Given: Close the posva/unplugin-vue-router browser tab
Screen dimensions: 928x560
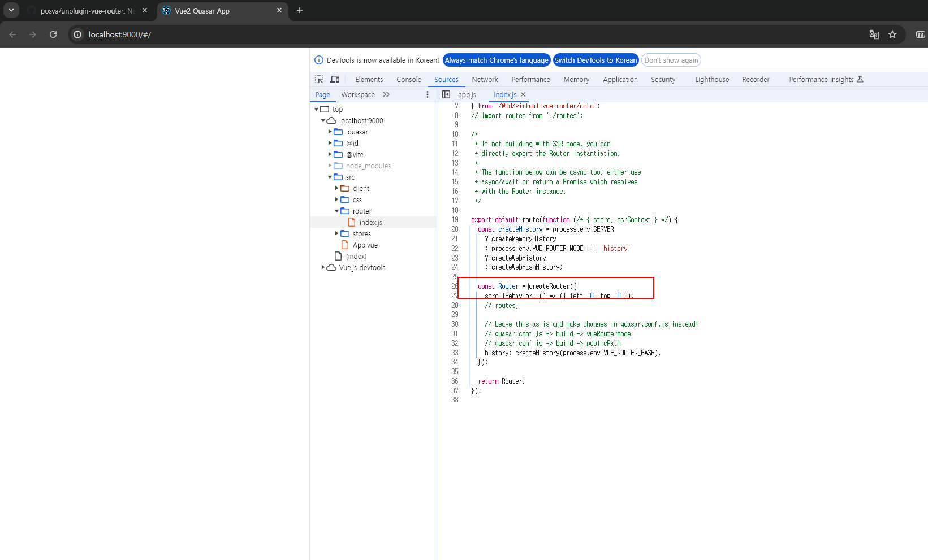Looking at the screenshot, I should (145, 10).
